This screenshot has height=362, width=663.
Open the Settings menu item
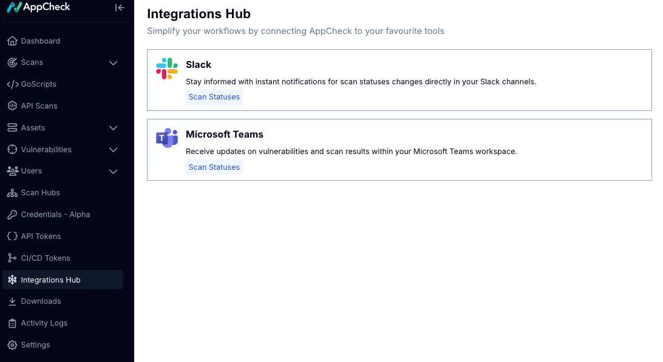point(36,344)
